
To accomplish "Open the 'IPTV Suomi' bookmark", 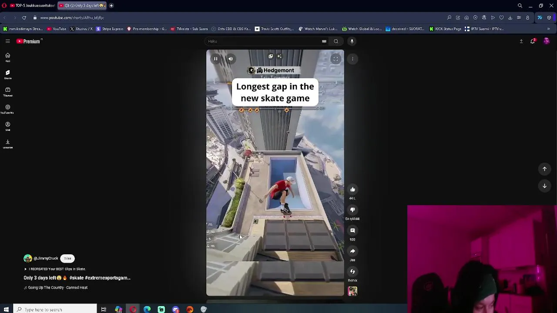I will point(484,29).
